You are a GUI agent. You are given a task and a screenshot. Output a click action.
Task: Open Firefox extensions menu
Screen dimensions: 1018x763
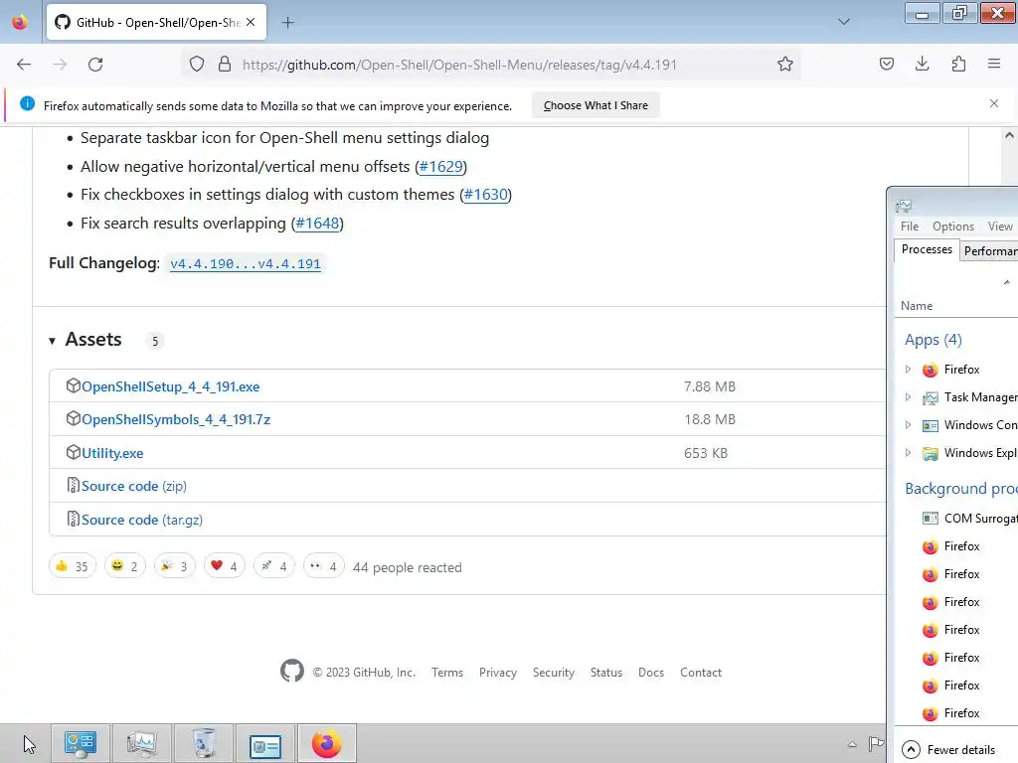click(x=958, y=65)
